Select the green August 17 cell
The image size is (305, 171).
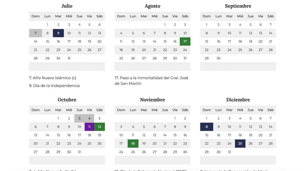(185, 42)
